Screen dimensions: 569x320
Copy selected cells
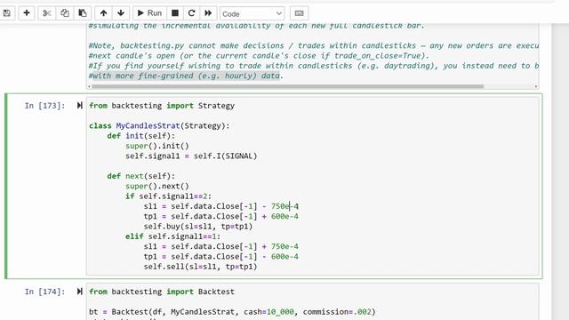(x=65, y=13)
